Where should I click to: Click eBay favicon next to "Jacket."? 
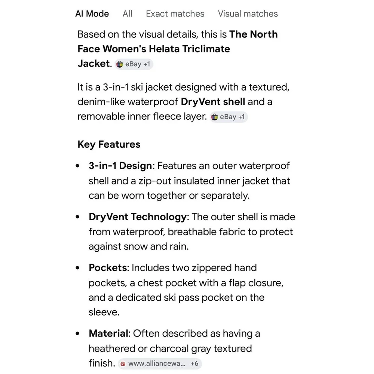point(120,64)
